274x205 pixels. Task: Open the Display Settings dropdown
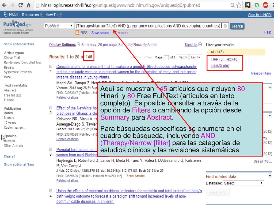[x=64, y=45]
